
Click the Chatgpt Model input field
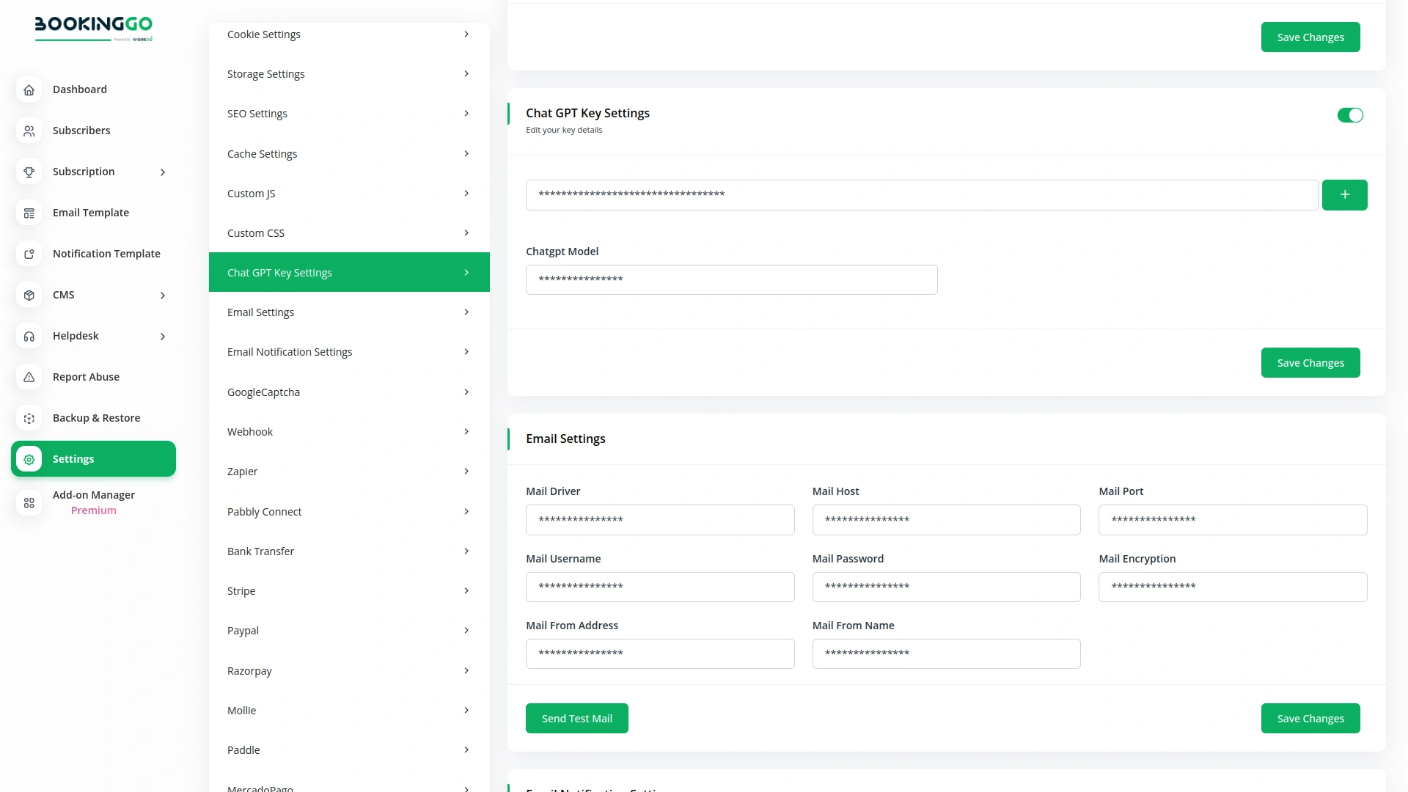[x=731, y=279]
